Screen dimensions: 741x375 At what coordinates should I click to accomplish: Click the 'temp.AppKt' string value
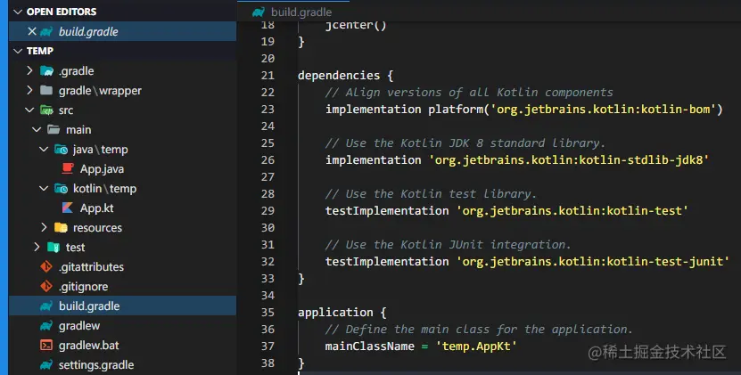[x=476, y=346]
